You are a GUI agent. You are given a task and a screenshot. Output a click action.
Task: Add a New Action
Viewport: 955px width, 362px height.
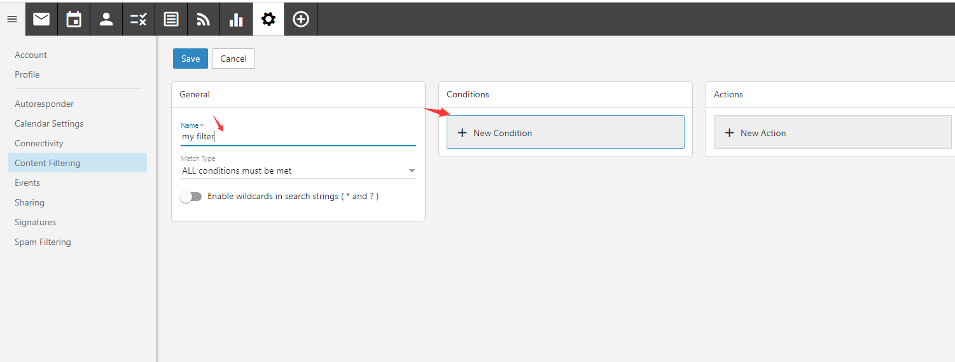[x=832, y=132]
